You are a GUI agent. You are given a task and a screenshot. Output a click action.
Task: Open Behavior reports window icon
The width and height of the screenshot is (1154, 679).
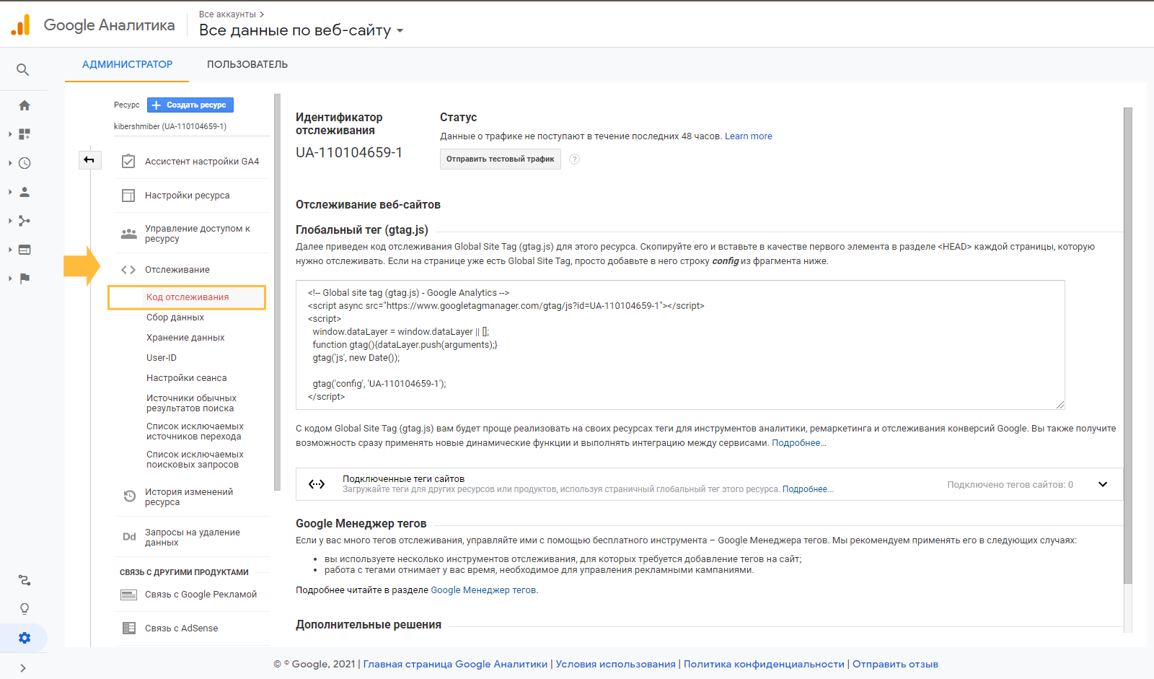point(25,250)
